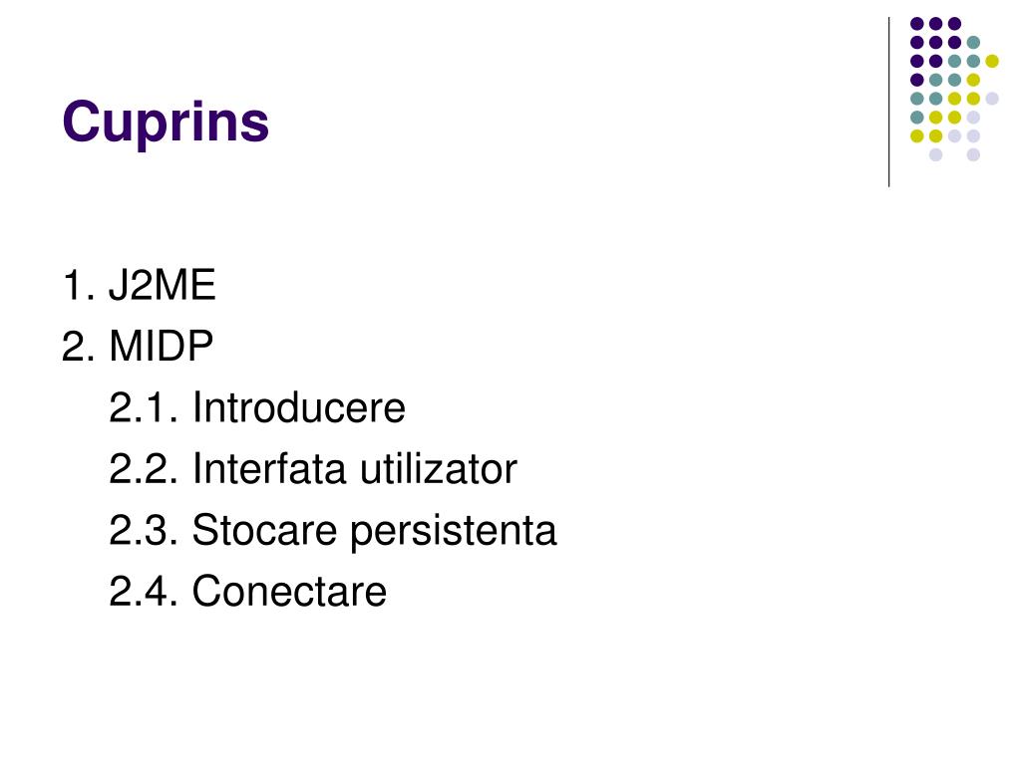The image size is (1021, 765).
Task: Click the numeral 2. before MIDP
Action: (x=79, y=346)
